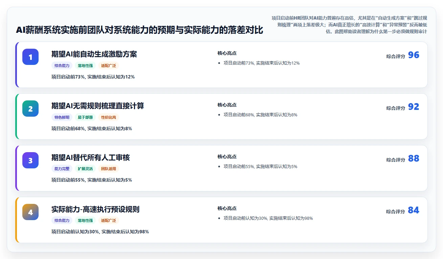Click the bullet 项目启动前55%, 实施结束后认知为5%
443x259 pixels.
click(260, 166)
